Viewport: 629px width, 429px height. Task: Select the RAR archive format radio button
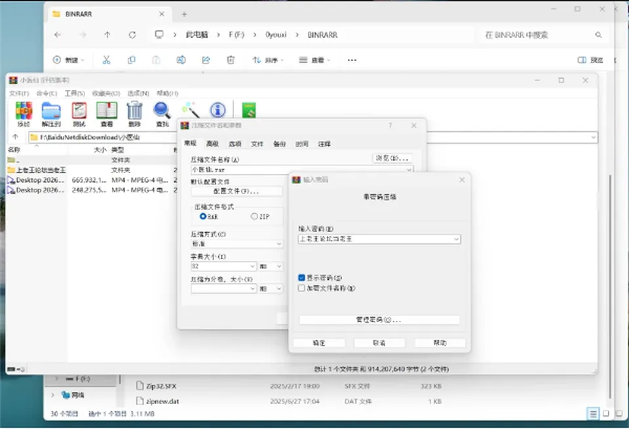(203, 216)
